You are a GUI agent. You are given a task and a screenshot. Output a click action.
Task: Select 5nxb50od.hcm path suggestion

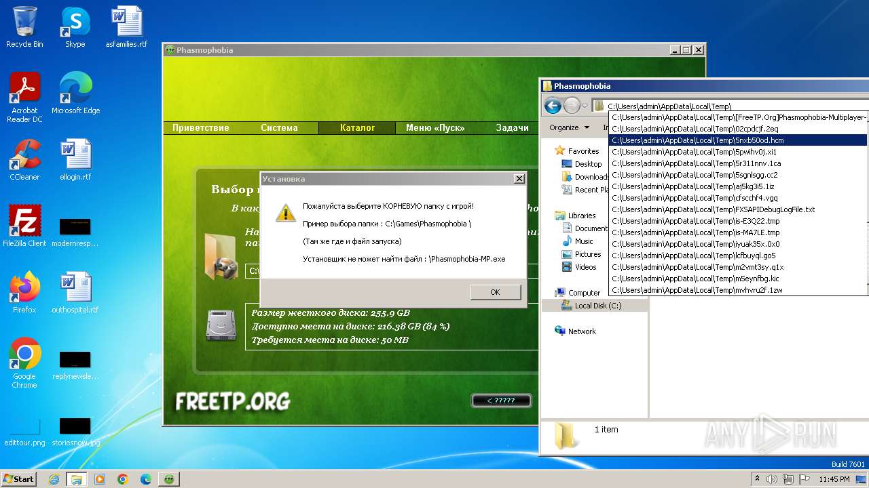click(x=739, y=140)
